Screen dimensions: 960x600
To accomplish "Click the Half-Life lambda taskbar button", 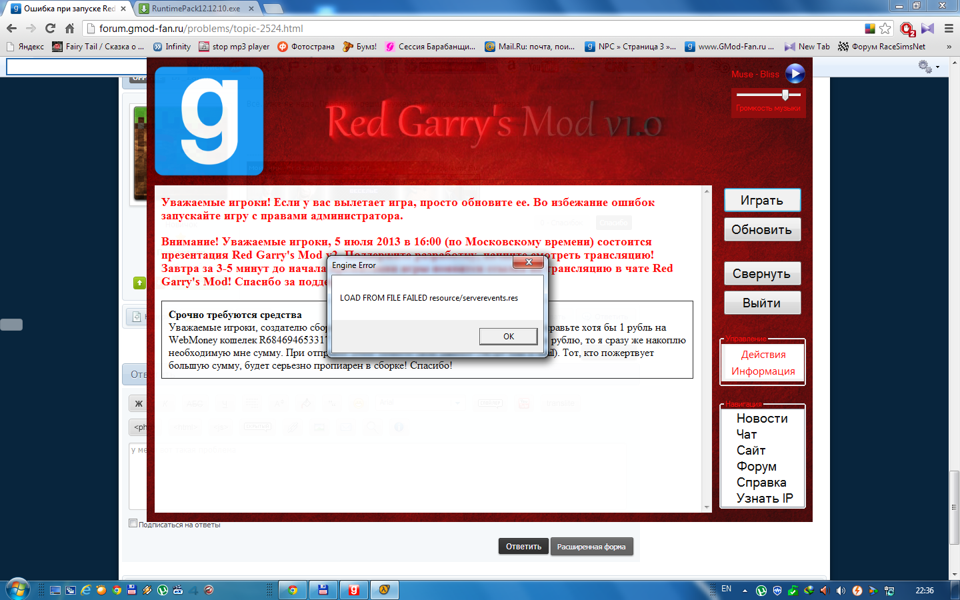I will click(x=385, y=590).
